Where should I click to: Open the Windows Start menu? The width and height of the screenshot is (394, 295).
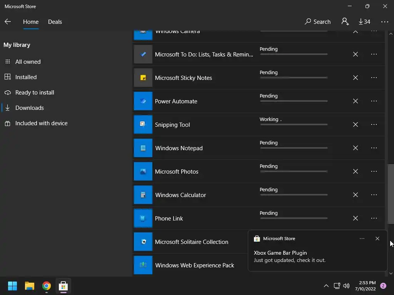click(12, 286)
